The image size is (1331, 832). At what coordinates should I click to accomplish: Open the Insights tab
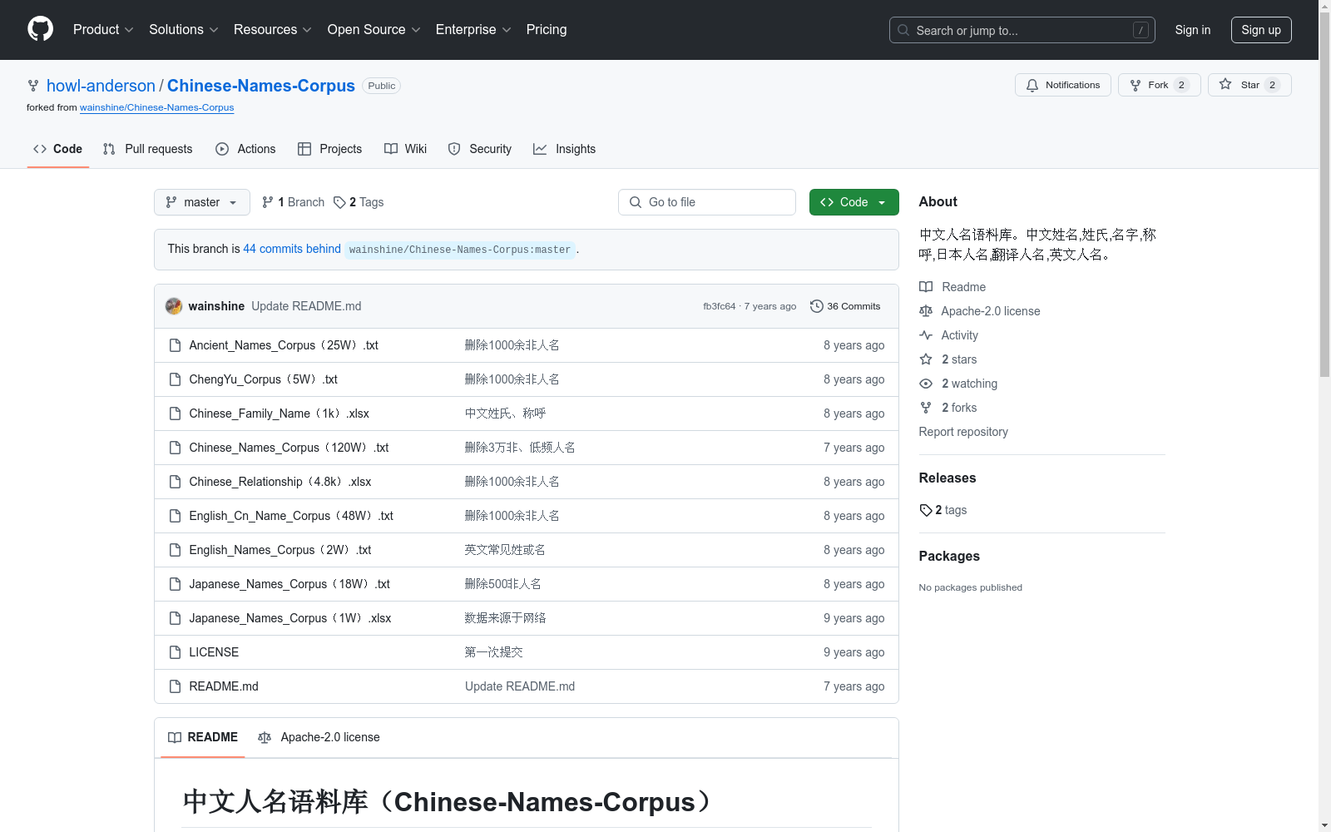point(565,149)
